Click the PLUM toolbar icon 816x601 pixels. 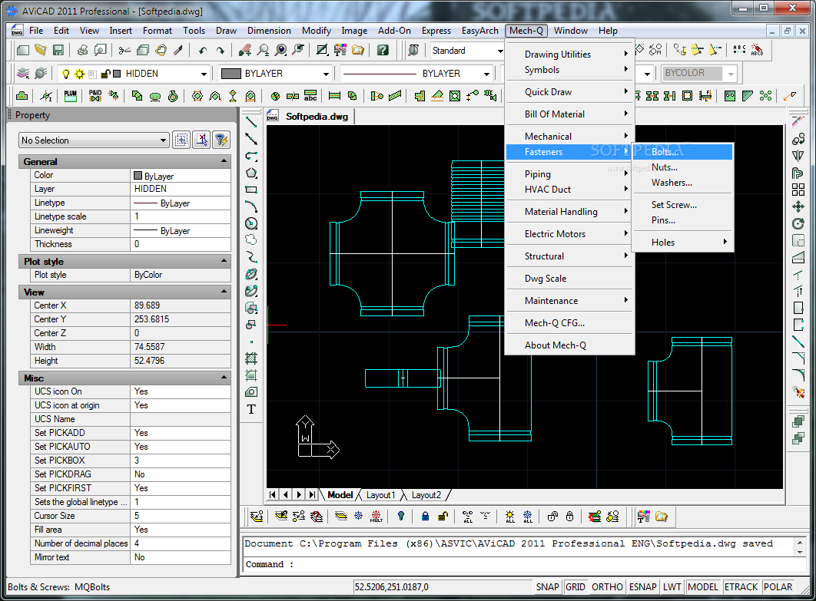70,96
